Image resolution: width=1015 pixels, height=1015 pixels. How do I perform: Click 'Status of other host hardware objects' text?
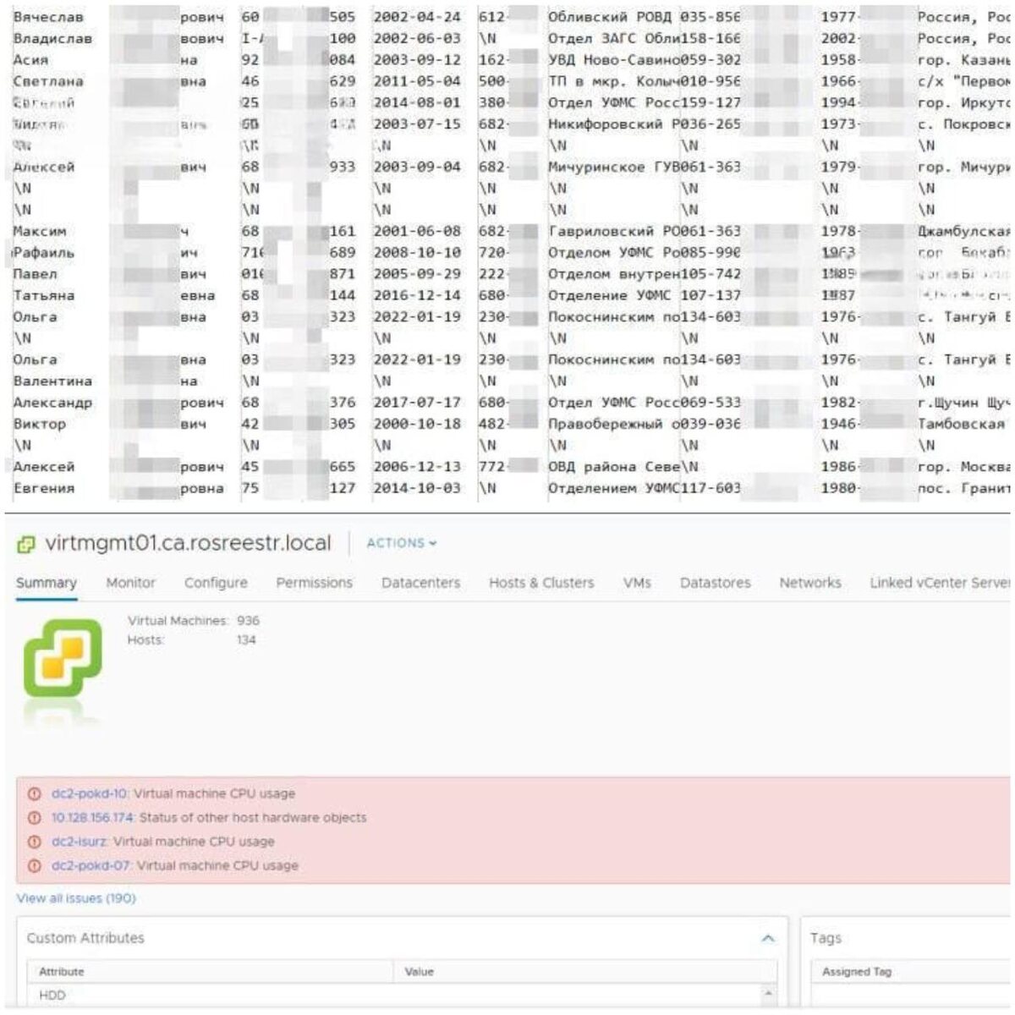[253, 818]
